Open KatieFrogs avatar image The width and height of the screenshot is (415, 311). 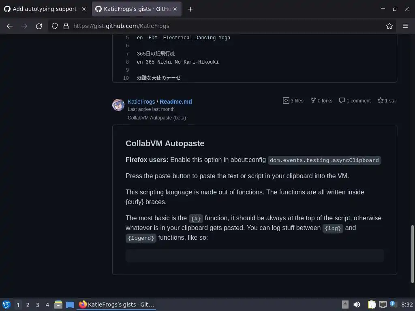[x=118, y=105]
